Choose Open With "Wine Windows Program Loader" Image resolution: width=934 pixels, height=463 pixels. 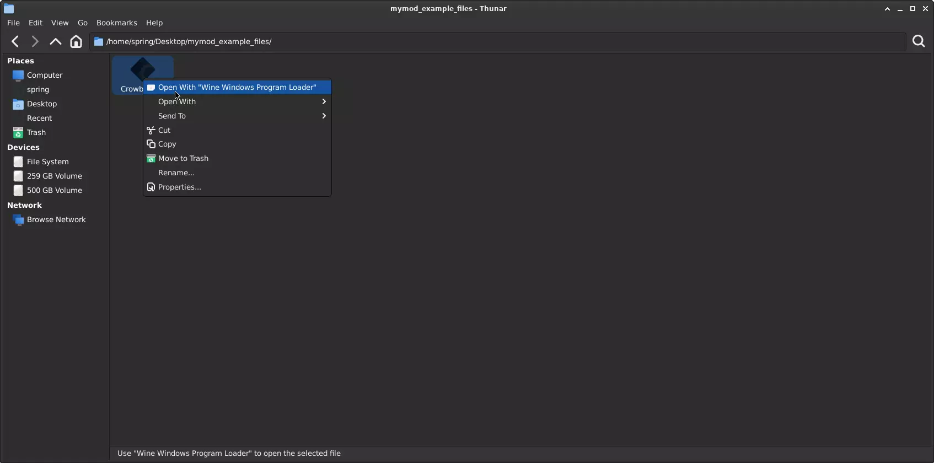pos(237,87)
